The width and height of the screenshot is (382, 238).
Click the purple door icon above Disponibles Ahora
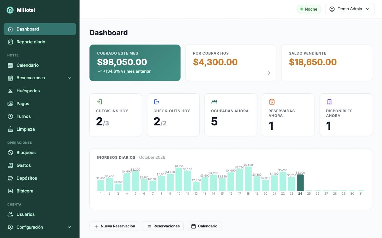(329, 102)
